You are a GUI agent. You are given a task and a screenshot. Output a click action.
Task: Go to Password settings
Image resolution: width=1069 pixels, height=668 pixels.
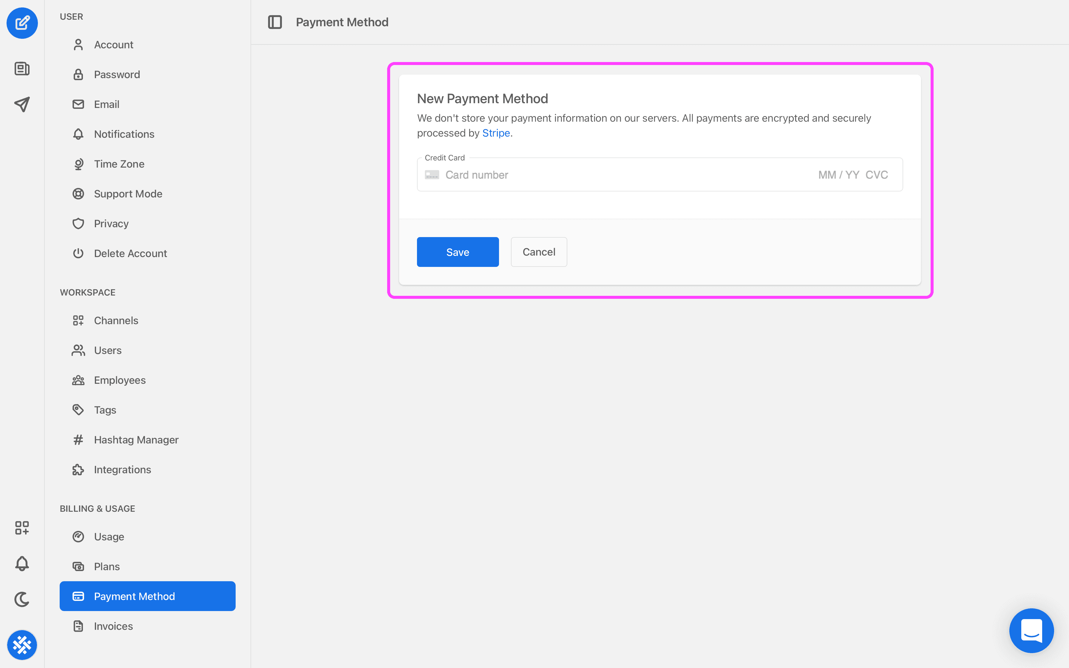coord(148,75)
